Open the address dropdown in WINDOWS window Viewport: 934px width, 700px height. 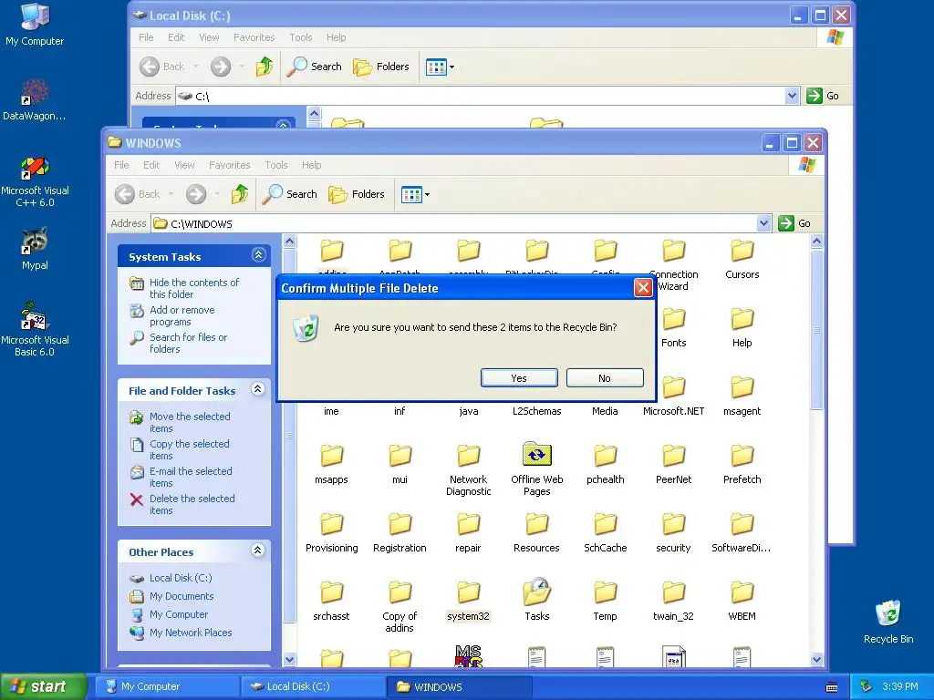click(763, 223)
